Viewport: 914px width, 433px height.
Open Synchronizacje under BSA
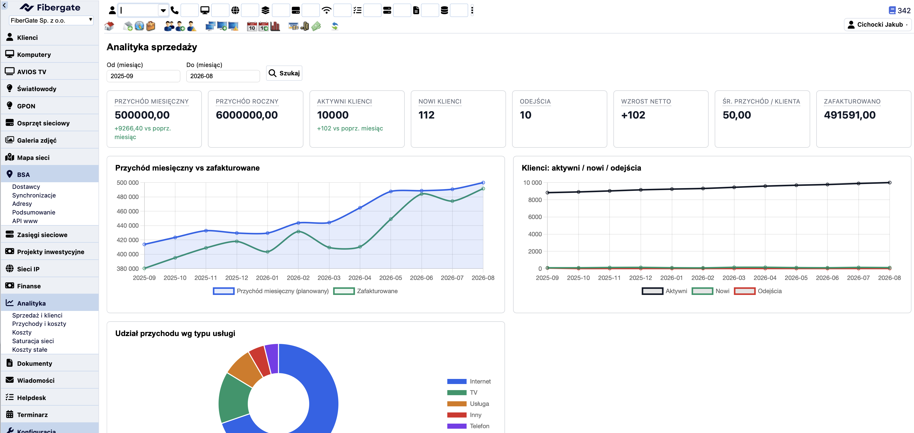pyautogui.click(x=34, y=195)
